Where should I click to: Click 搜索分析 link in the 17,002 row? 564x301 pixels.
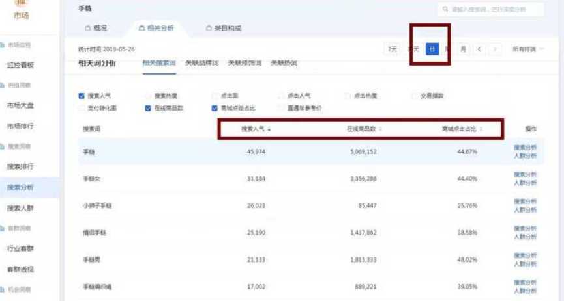click(x=525, y=283)
